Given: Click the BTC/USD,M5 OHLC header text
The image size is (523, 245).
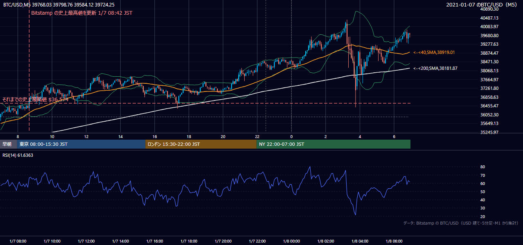Looking at the screenshot, I should click(59, 4).
